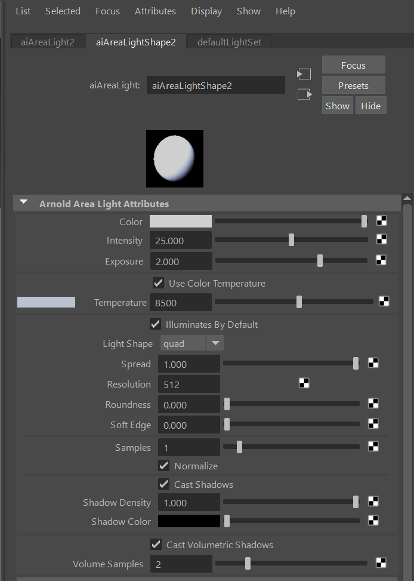Click the Shadow Density slider handle
414x581 pixels.
pyautogui.click(x=356, y=502)
